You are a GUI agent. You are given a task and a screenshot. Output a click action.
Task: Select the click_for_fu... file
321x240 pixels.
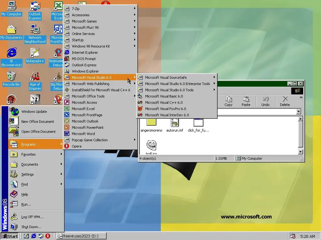(x=198, y=125)
